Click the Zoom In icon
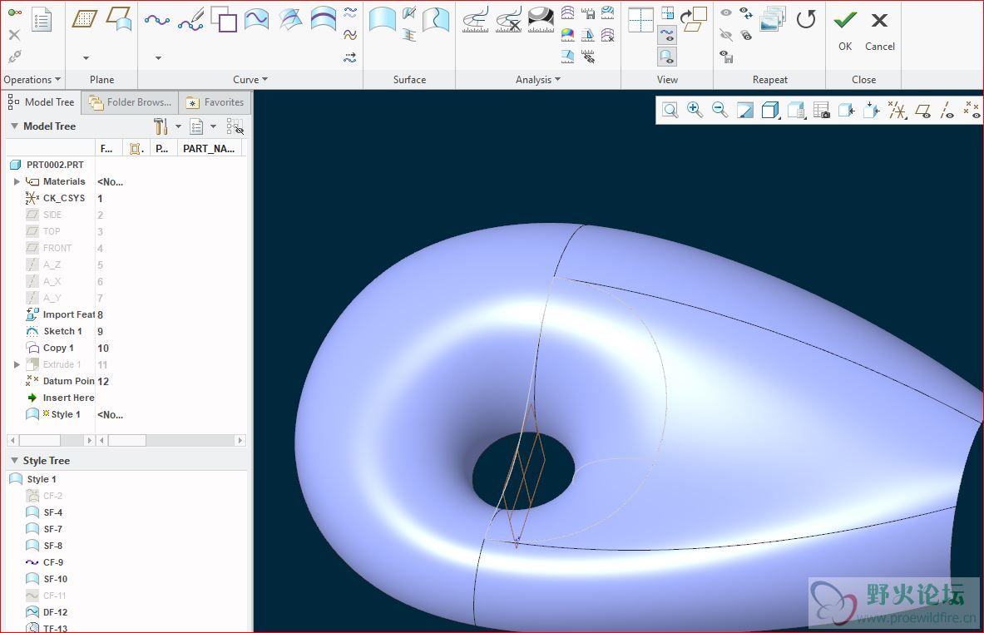This screenshot has width=984, height=633. pos(695,111)
